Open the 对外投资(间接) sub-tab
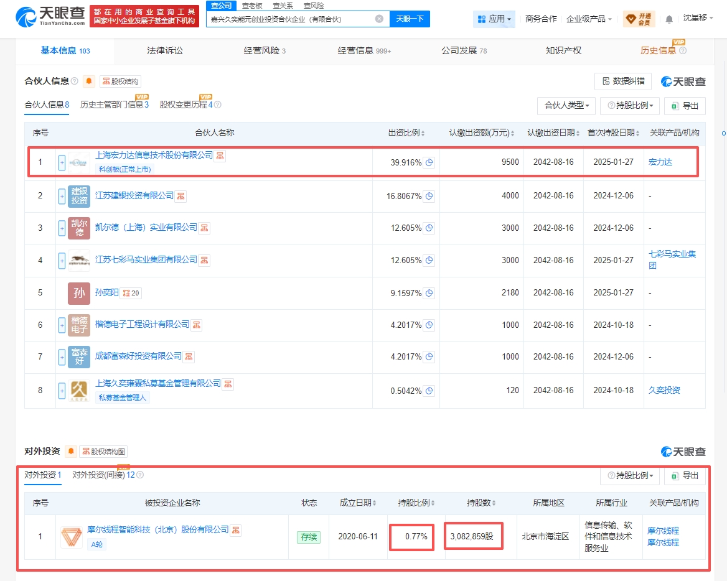727x581 pixels. (x=103, y=475)
